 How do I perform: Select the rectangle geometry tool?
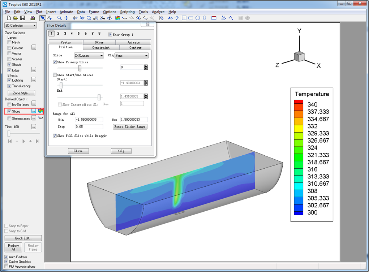point(191,18)
